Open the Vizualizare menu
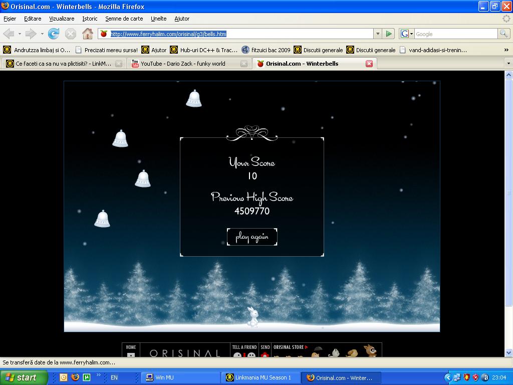The width and height of the screenshot is (513, 385). (x=62, y=19)
